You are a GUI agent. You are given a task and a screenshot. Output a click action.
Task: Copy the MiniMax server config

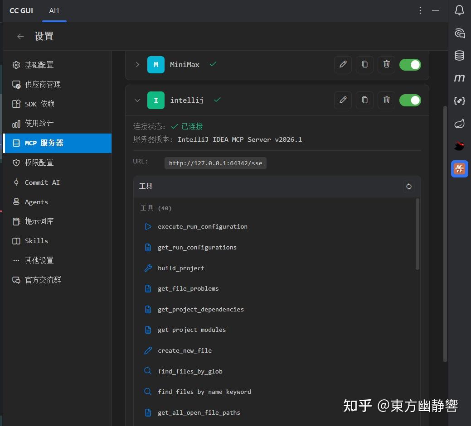[364, 64]
